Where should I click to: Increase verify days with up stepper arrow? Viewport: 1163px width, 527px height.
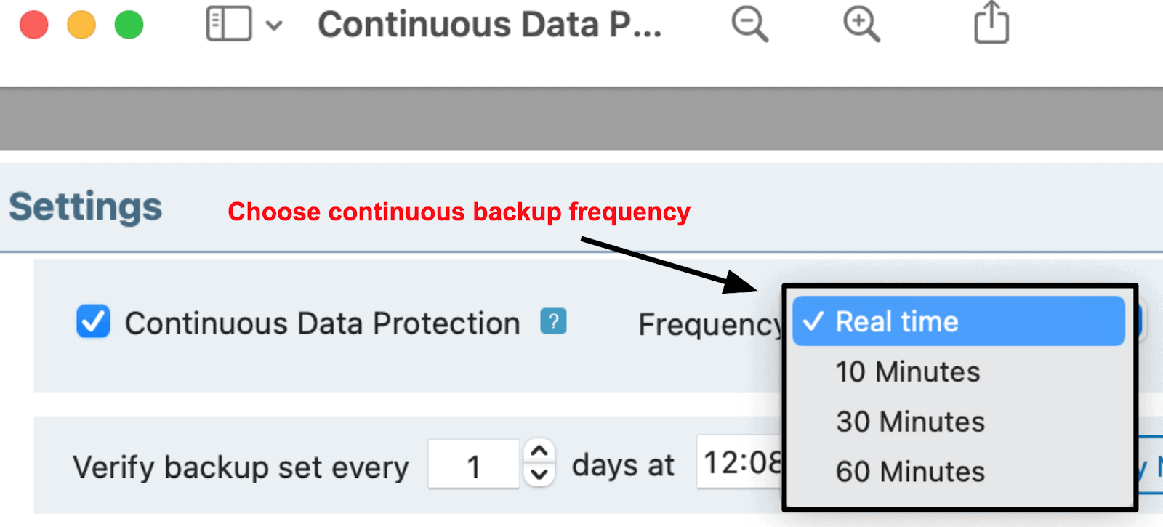[539, 451]
